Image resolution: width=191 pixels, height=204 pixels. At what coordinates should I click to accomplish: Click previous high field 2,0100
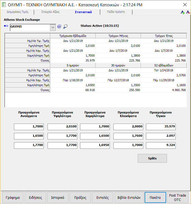(62, 127)
